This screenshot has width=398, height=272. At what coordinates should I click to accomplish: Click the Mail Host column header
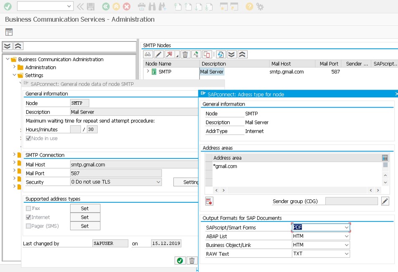pos(292,64)
